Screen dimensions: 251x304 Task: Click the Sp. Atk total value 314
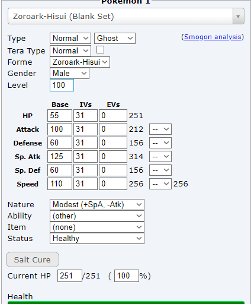pyautogui.click(x=136, y=157)
